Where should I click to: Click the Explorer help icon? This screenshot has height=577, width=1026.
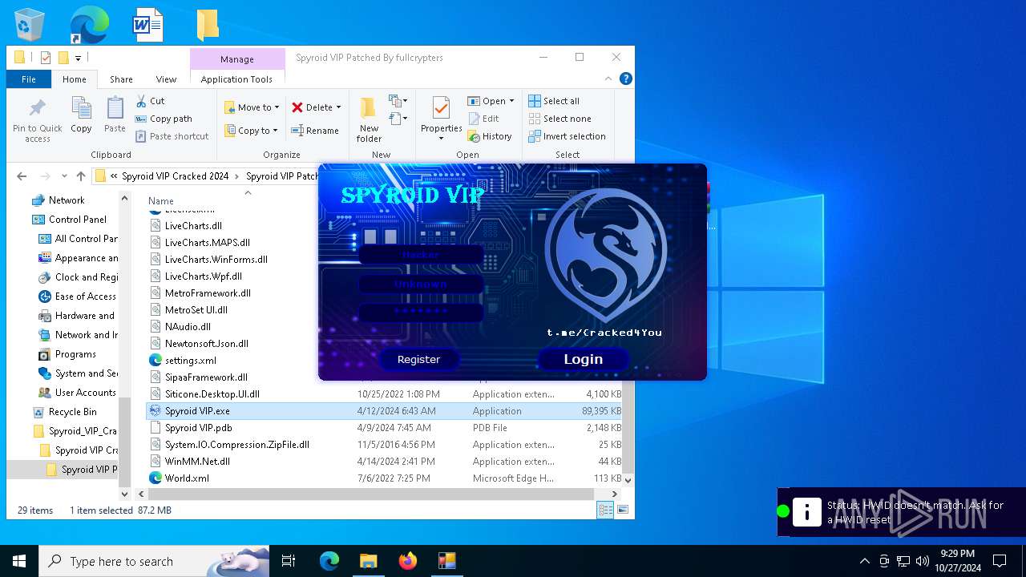[626, 79]
